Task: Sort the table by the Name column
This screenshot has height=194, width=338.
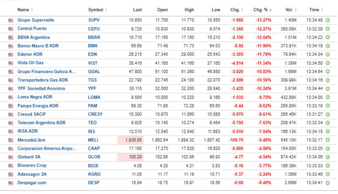Action: click(25, 9)
